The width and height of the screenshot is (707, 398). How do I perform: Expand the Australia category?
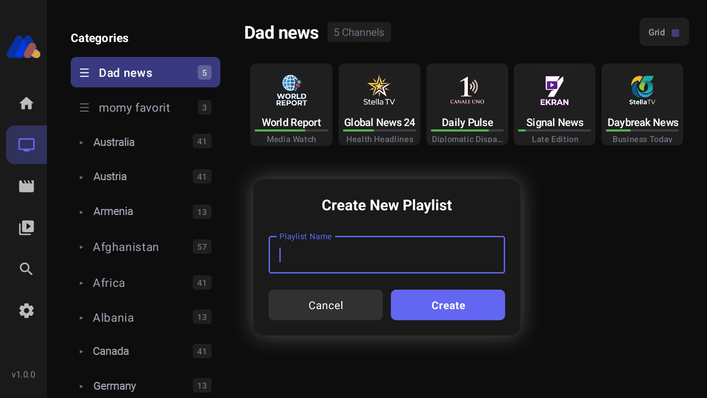[x=114, y=142]
